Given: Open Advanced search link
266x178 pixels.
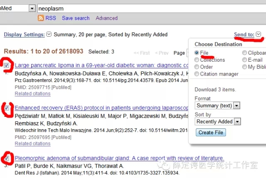Looking at the screenshot, I should [106, 18].
